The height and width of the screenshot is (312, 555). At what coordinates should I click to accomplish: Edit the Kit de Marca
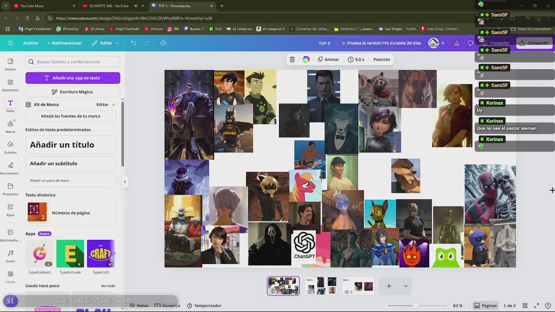[x=102, y=104]
